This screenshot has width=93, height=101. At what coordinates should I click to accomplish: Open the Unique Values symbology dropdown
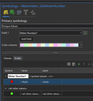point(47,26)
